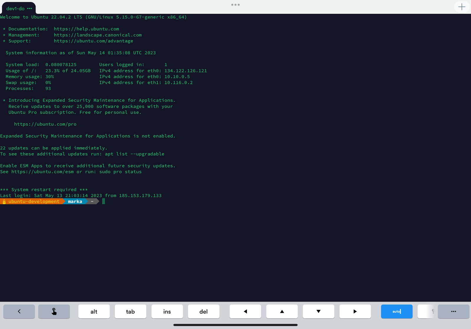
Task: Click the System load value 0.080078125
Action: coord(61,65)
